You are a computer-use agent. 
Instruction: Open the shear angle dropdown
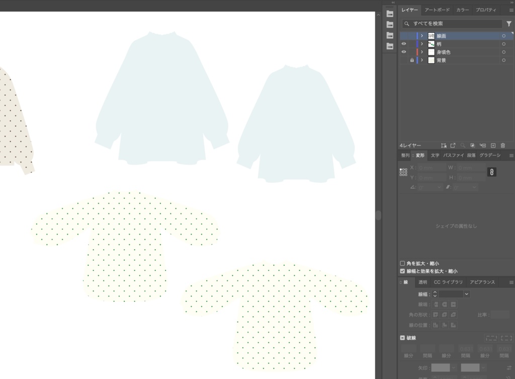pyautogui.click(x=474, y=187)
